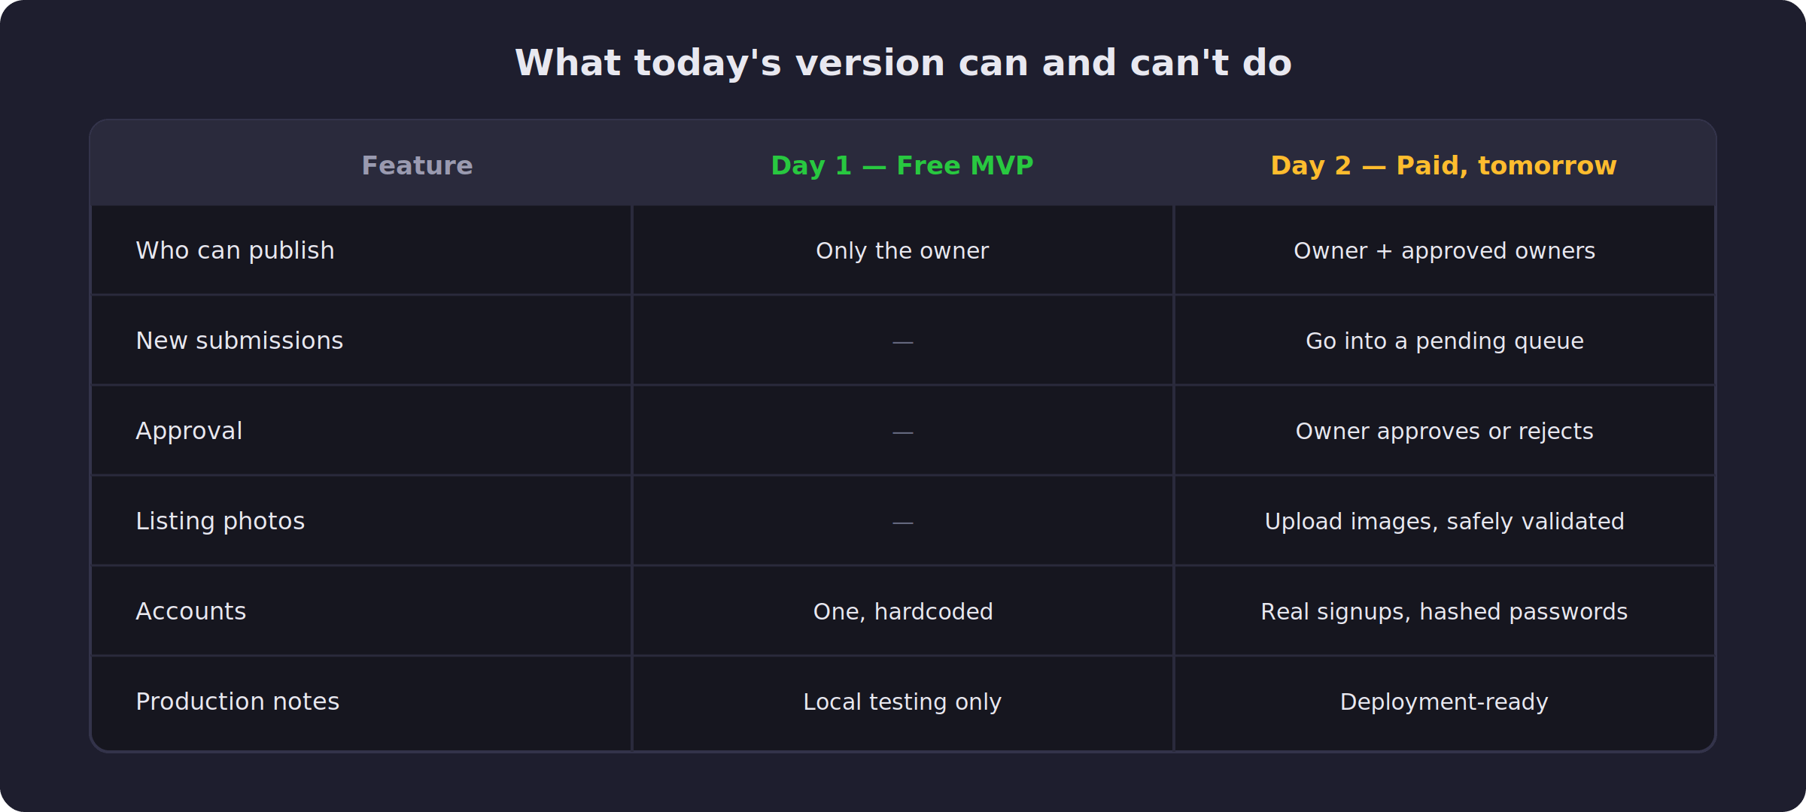1806x812 pixels.
Task: Click the One, hardcoded cell
Action: pyautogui.click(x=902, y=611)
